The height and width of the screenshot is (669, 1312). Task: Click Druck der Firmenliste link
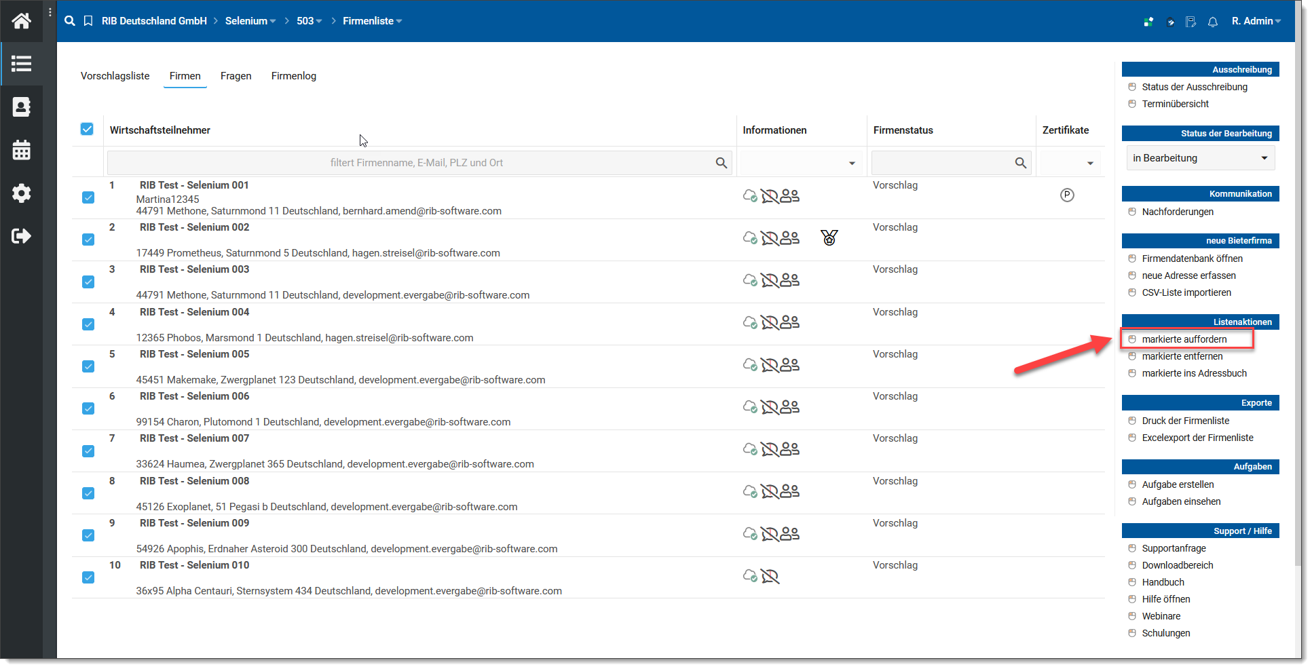1186,421
